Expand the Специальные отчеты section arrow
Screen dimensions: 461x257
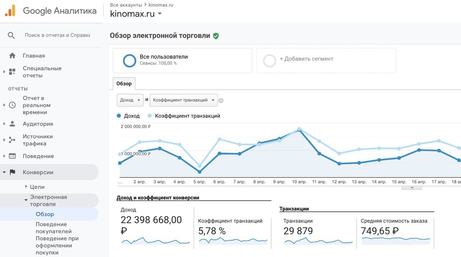pos(4,72)
